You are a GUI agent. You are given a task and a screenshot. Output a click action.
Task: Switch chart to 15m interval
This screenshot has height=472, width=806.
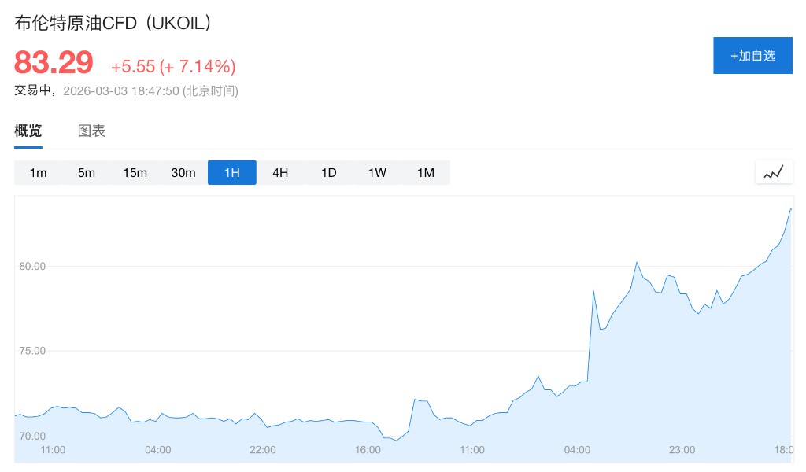(135, 173)
